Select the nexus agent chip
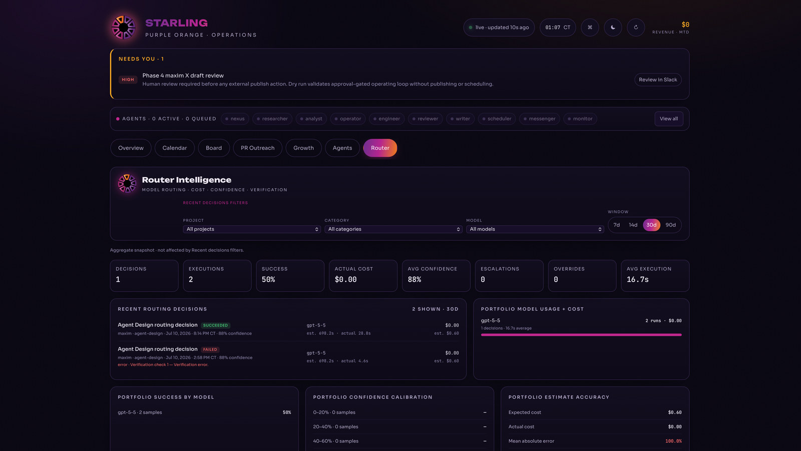 click(235, 119)
